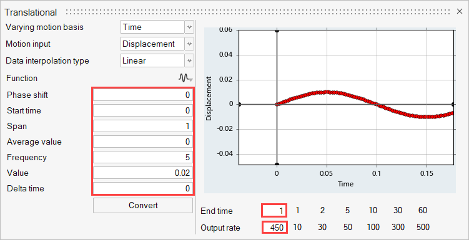The image size is (469, 240).
Task: Click the Value field showing 0.02
Action: click(x=143, y=173)
